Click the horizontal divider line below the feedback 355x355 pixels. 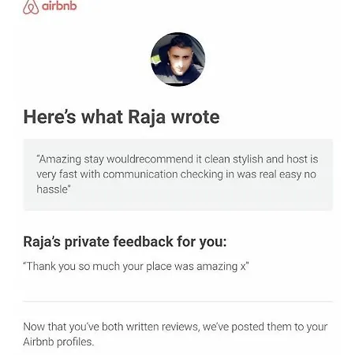tap(178, 301)
